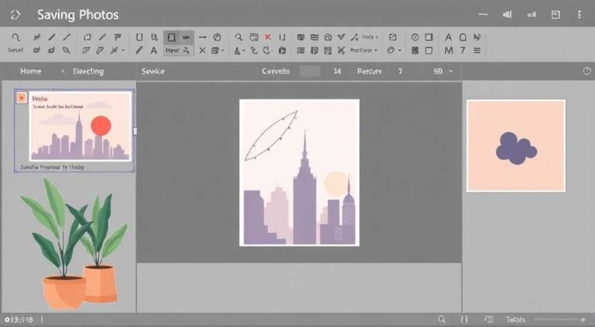
Task: Click the window panel icon beside red X
Action: [x=254, y=37]
